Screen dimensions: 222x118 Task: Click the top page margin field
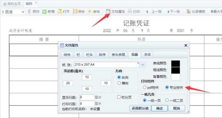coord(87,77)
